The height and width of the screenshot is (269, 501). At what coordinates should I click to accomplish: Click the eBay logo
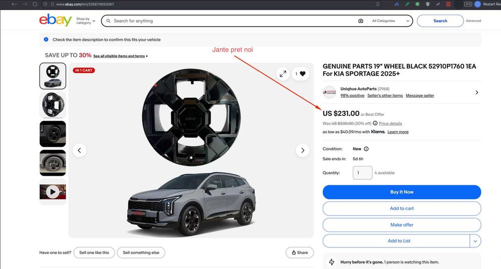(x=55, y=20)
